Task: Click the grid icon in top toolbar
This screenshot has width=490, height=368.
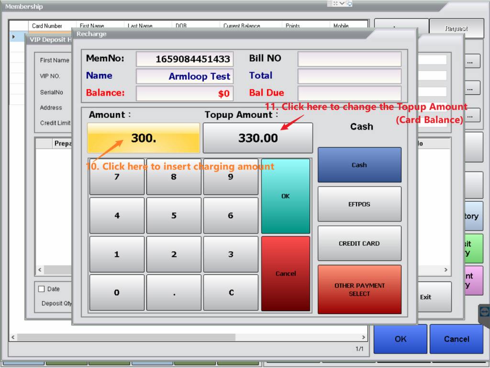Action: click(x=330, y=3)
